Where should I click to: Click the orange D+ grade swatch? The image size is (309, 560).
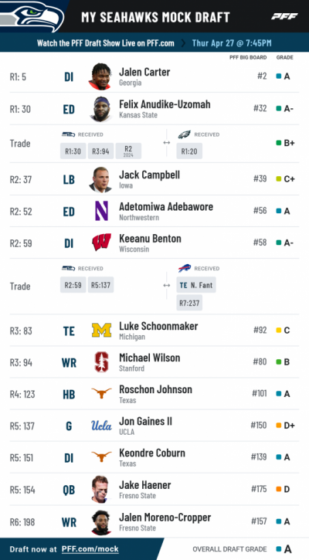coord(279,426)
